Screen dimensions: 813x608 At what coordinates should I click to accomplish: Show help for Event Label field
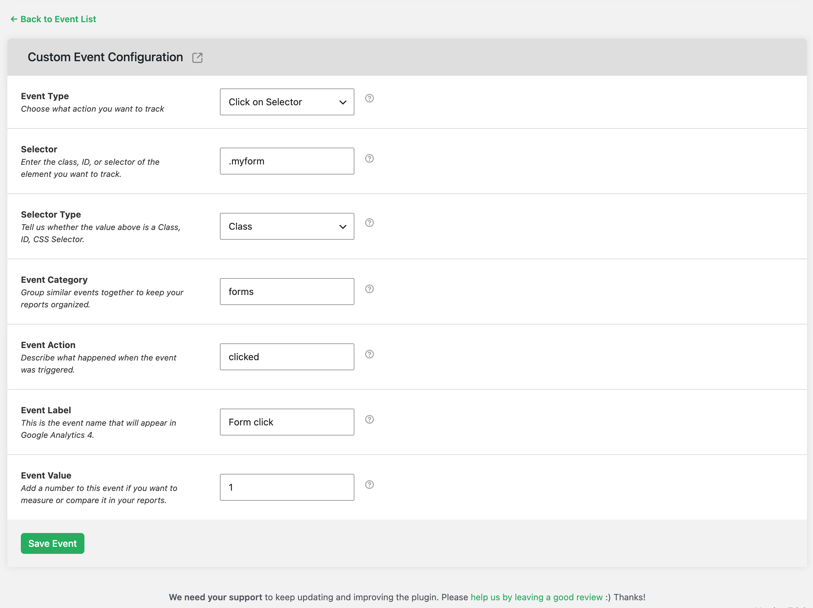[370, 419]
